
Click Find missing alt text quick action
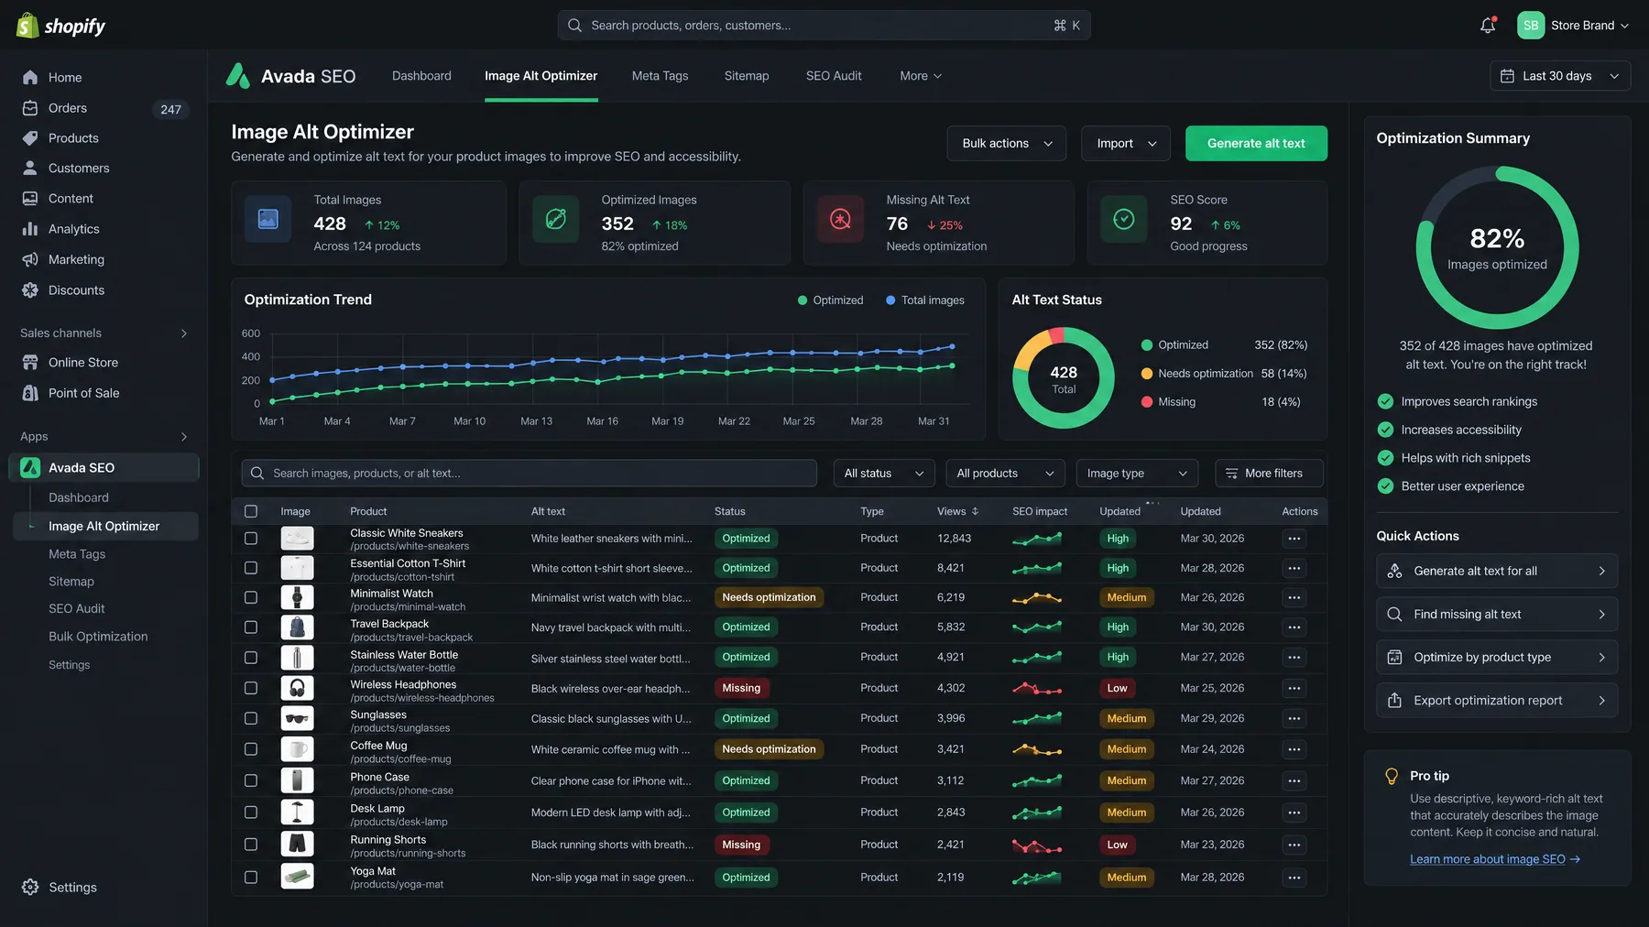1497,615
